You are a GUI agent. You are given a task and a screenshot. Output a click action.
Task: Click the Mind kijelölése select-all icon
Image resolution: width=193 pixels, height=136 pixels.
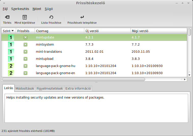(x=25, y=17)
